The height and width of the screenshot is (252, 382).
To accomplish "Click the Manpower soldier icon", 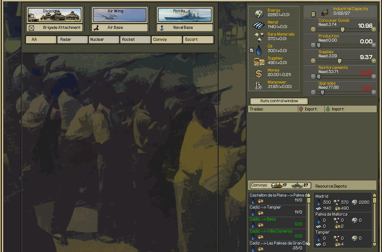I will (x=259, y=85).
